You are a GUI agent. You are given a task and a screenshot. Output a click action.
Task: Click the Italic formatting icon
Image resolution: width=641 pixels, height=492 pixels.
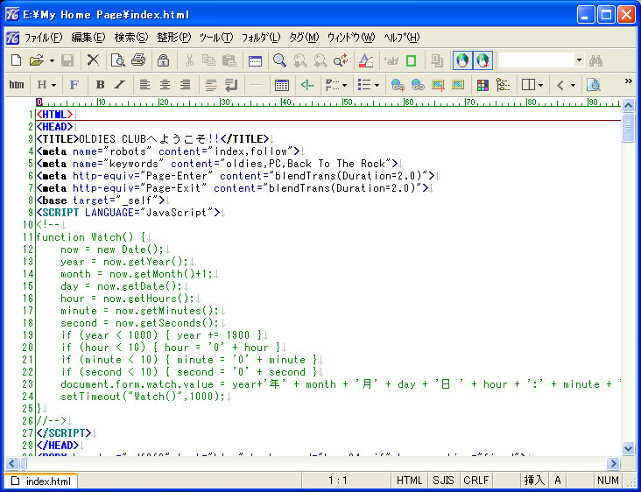[119, 85]
